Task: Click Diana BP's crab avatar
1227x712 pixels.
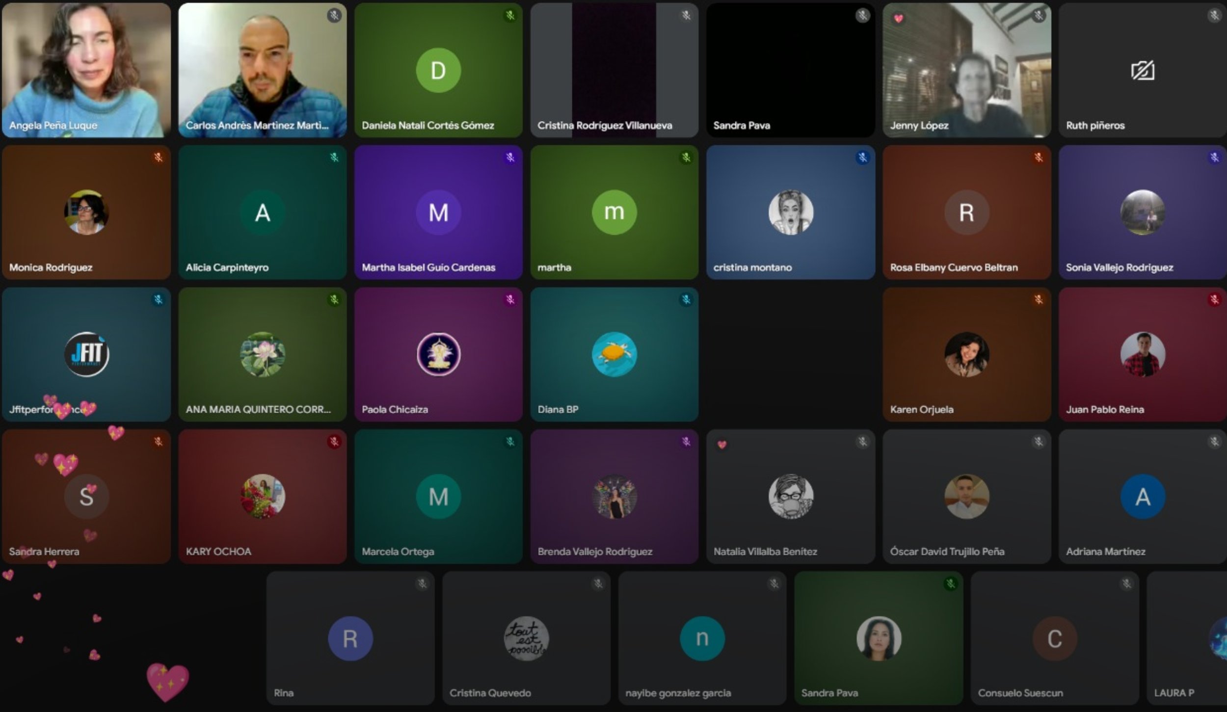Action: tap(614, 354)
